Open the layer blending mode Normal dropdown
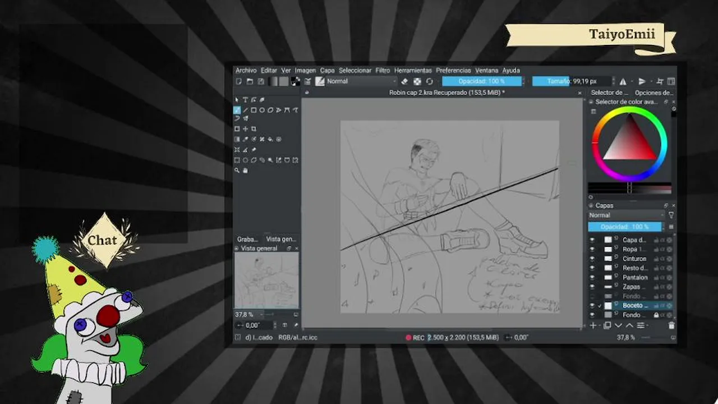Viewport: 718px width, 404px height. [626, 215]
